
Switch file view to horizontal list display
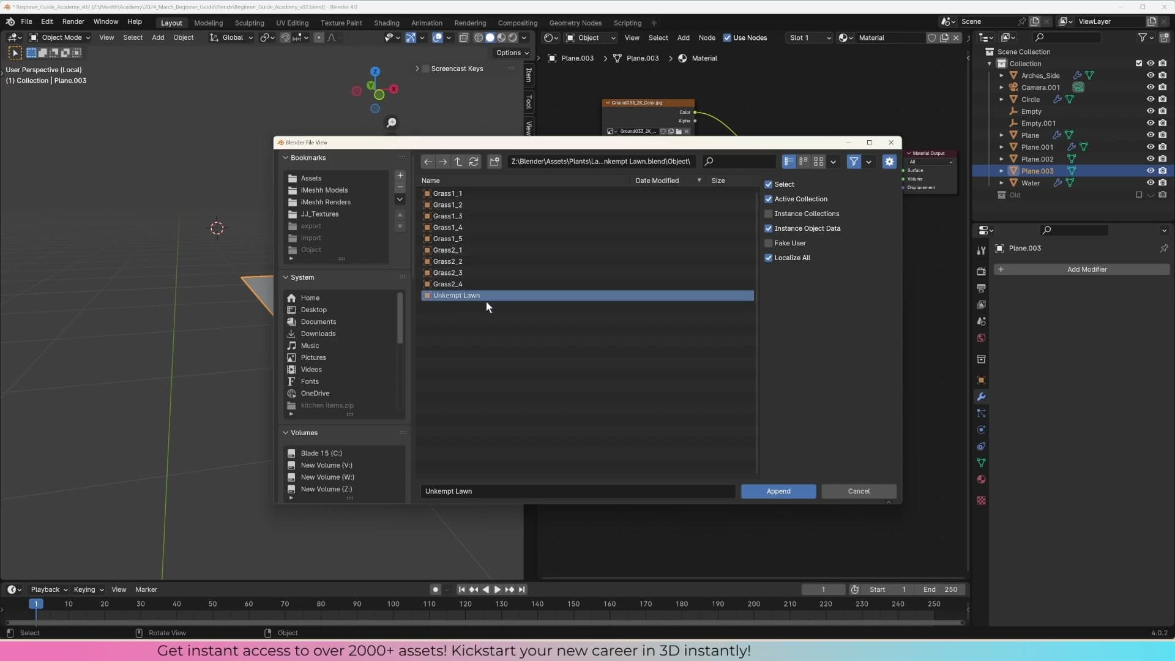(804, 162)
